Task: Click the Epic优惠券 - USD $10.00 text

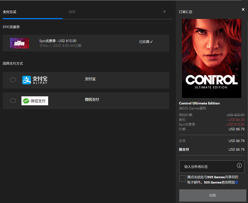Action: [x=58, y=41]
